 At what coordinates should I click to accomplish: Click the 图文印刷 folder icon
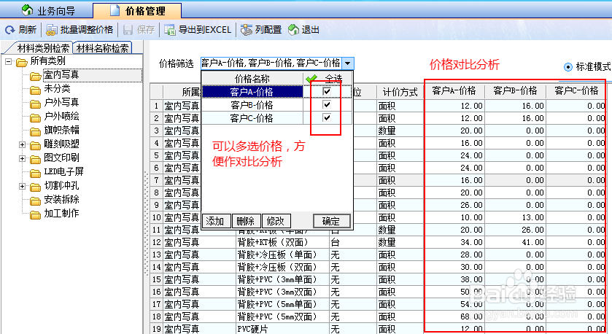tap(36, 159)
